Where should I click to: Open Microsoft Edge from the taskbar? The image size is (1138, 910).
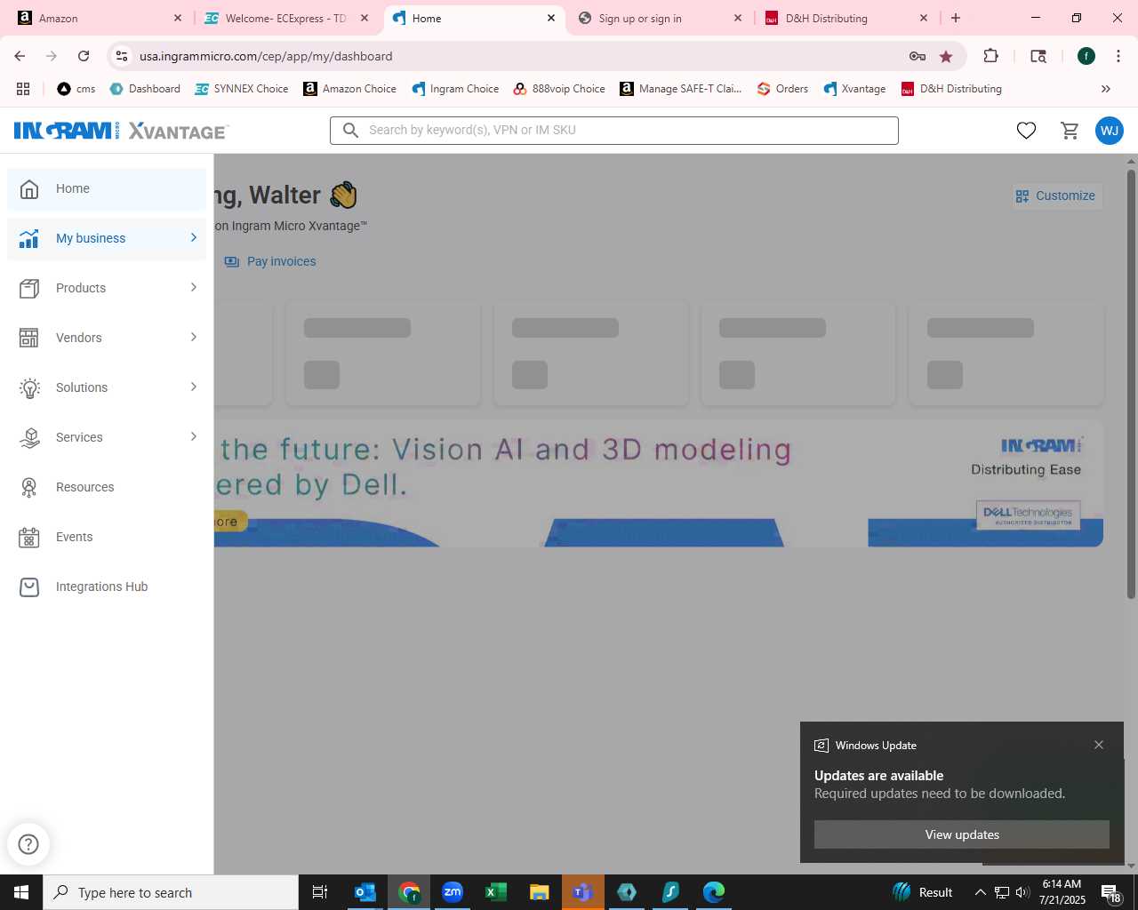(x=714, y=892)
